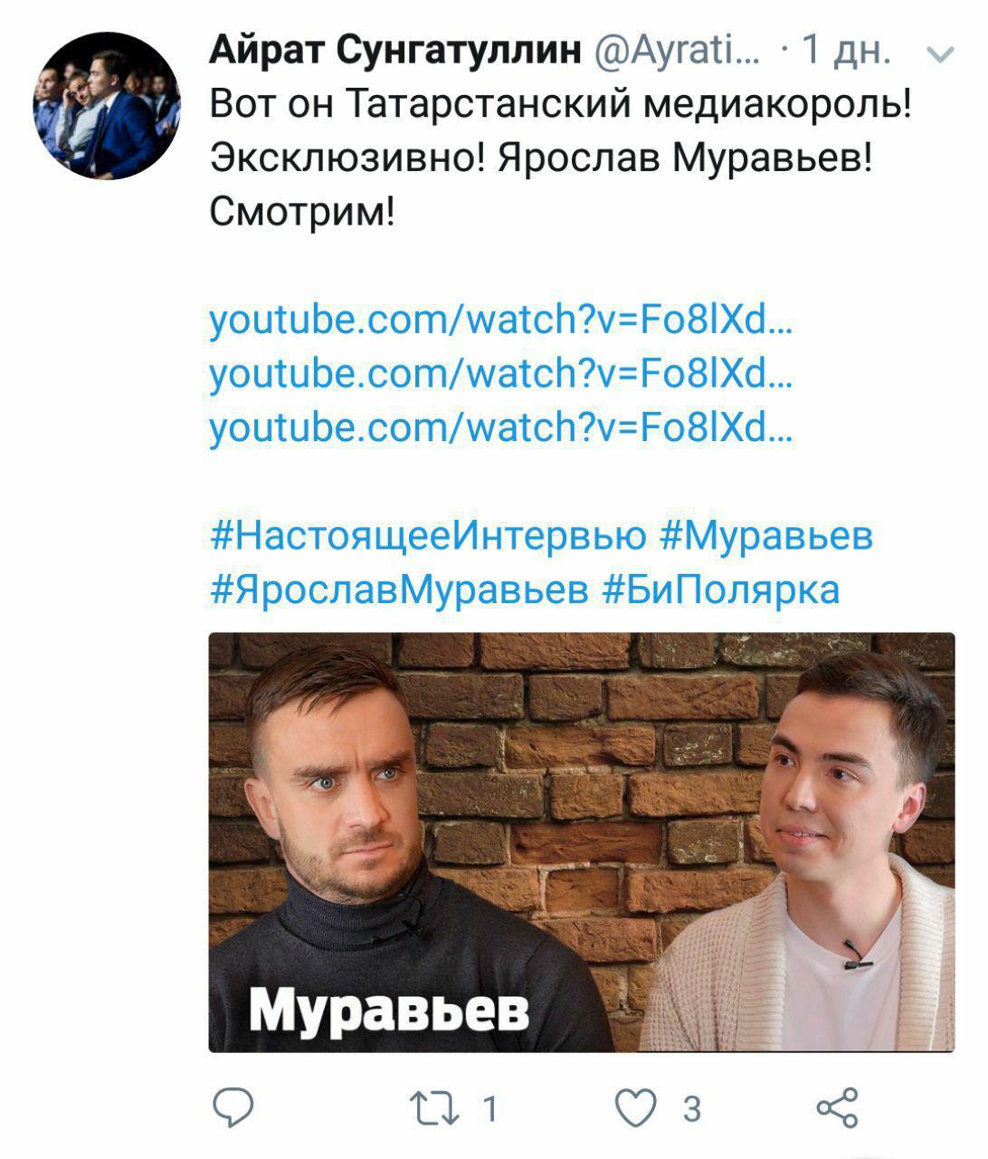988x1159 pixels.
Task: Open the third youtube.com watch link
Action: [x=501, y=426]
